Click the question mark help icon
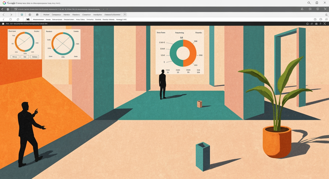This screenshot has height=179, width=329. tap(320, 24)
